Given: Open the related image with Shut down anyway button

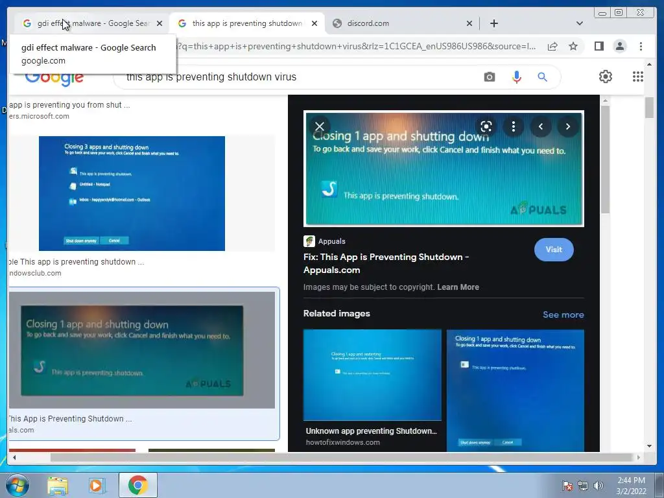Looking at the screenshot, I should click(516, 390).
